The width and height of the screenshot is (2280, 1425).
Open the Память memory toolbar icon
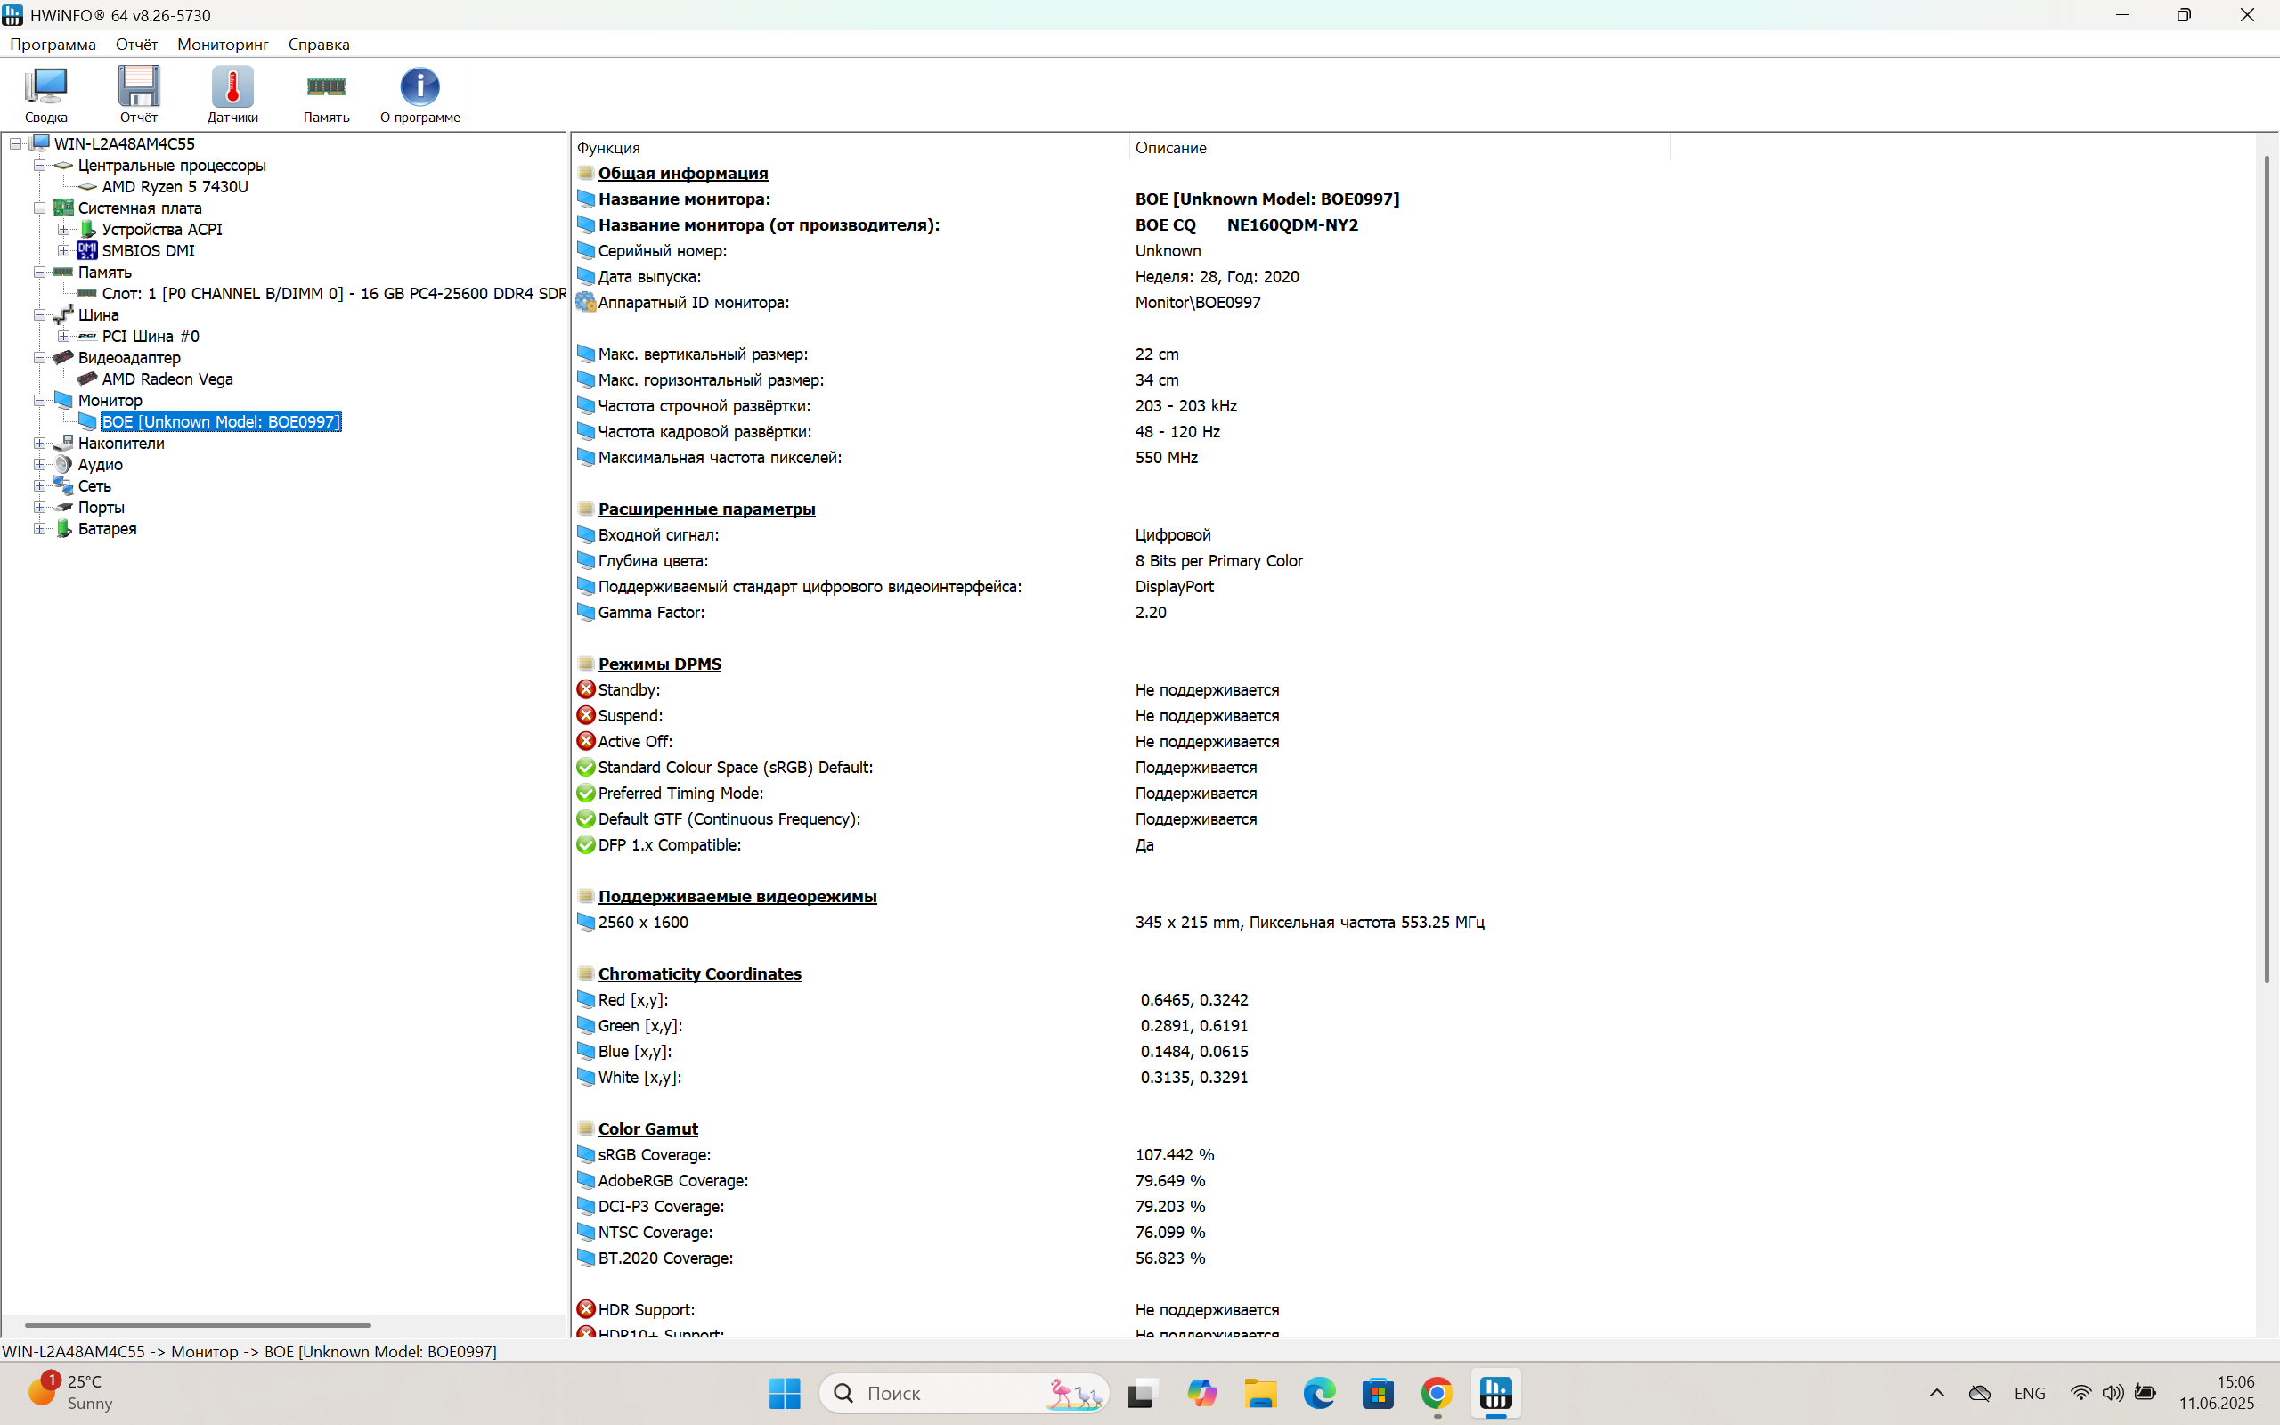click(326, 93)
